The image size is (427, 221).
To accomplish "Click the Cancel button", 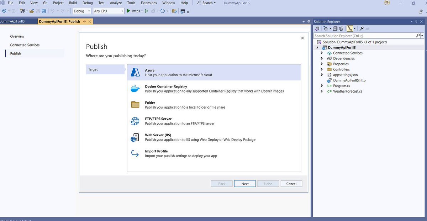I will pos(291,184).
